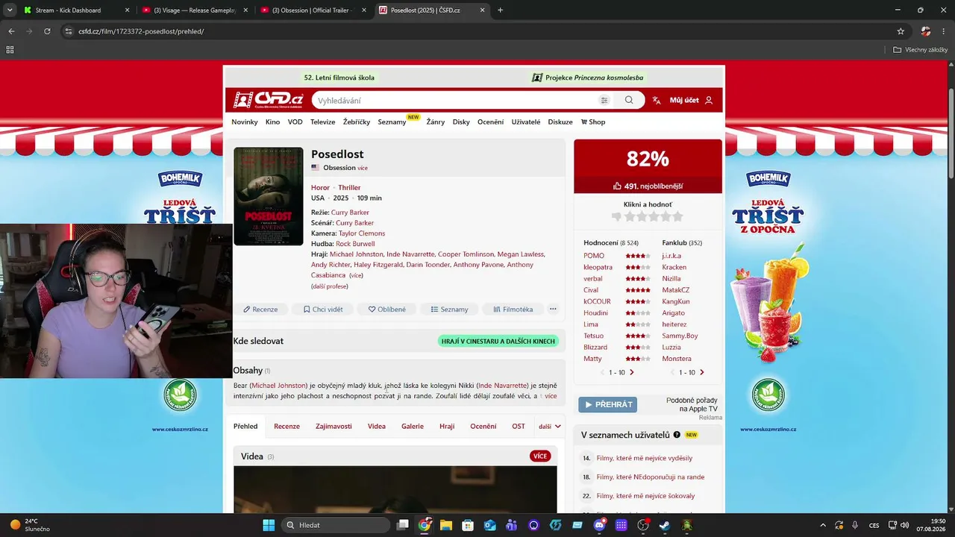Switch to the Hrají tab
The image size is (955, 537).
447,427
